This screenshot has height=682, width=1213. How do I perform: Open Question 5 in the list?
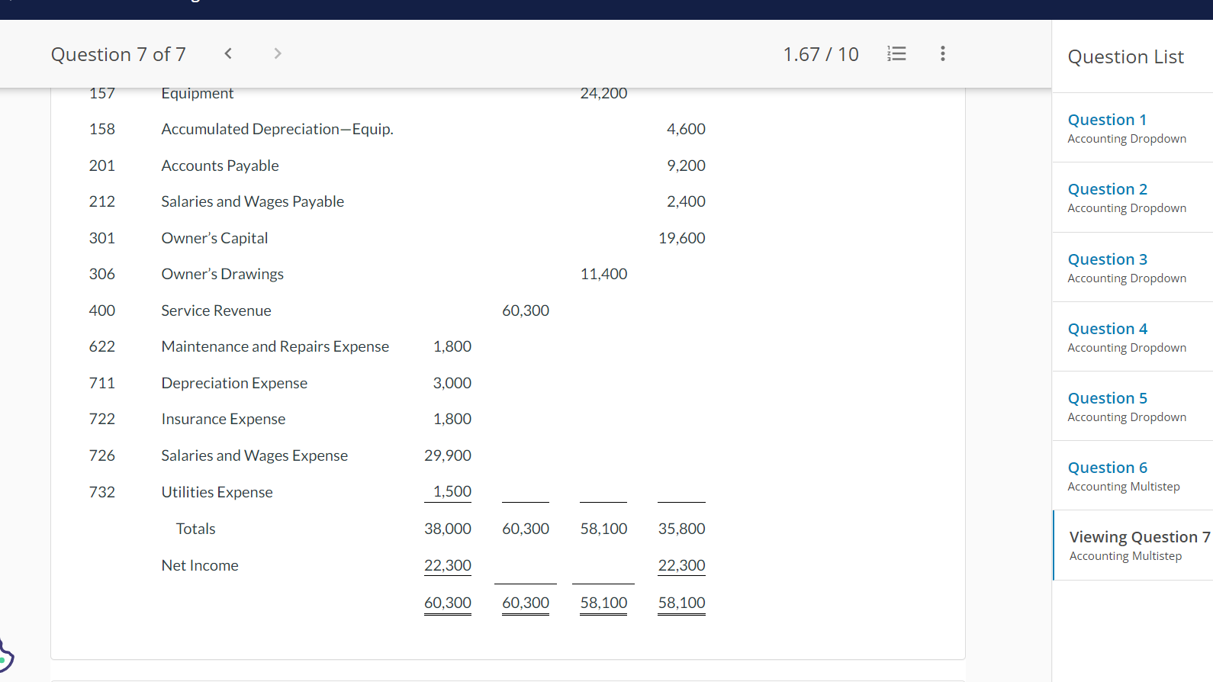(x=1132, y=407)
